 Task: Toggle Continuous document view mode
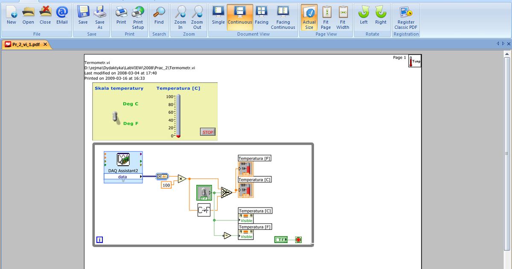click(x=240, y=15)
